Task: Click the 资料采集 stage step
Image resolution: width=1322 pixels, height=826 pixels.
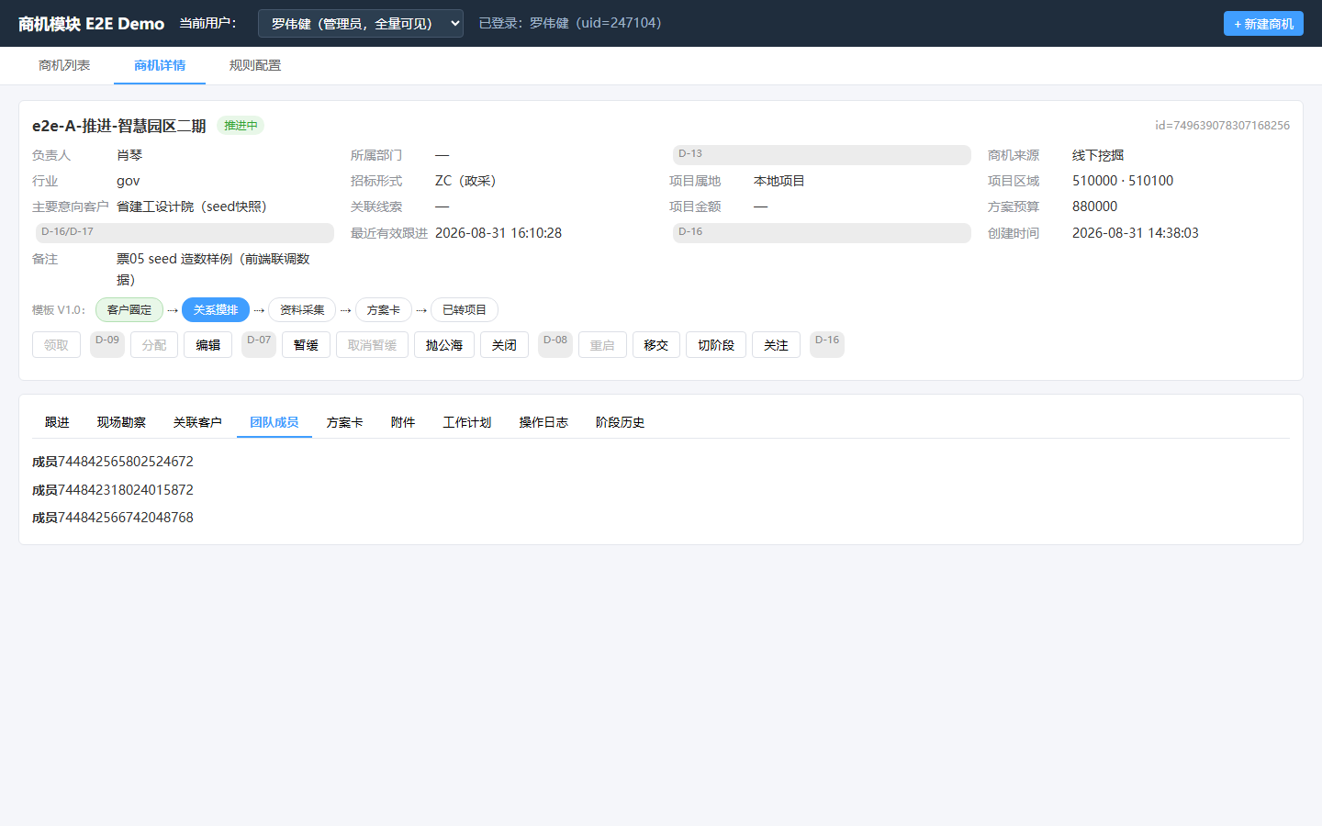Action: click(x=302, y=310)
